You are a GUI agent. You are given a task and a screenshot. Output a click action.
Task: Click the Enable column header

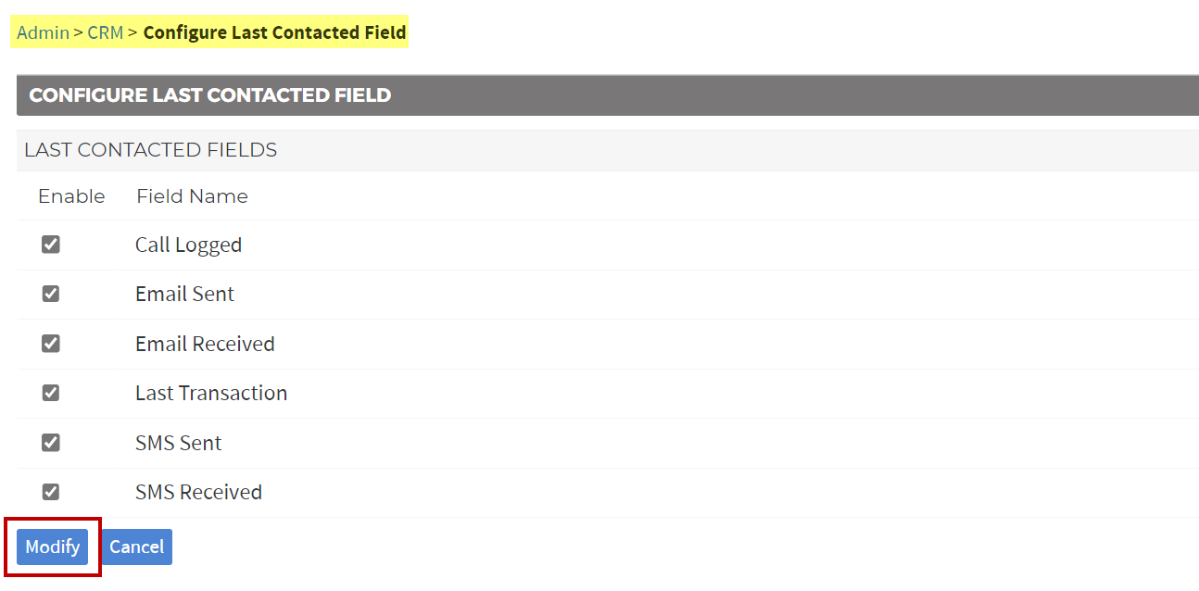coord(71,196)
